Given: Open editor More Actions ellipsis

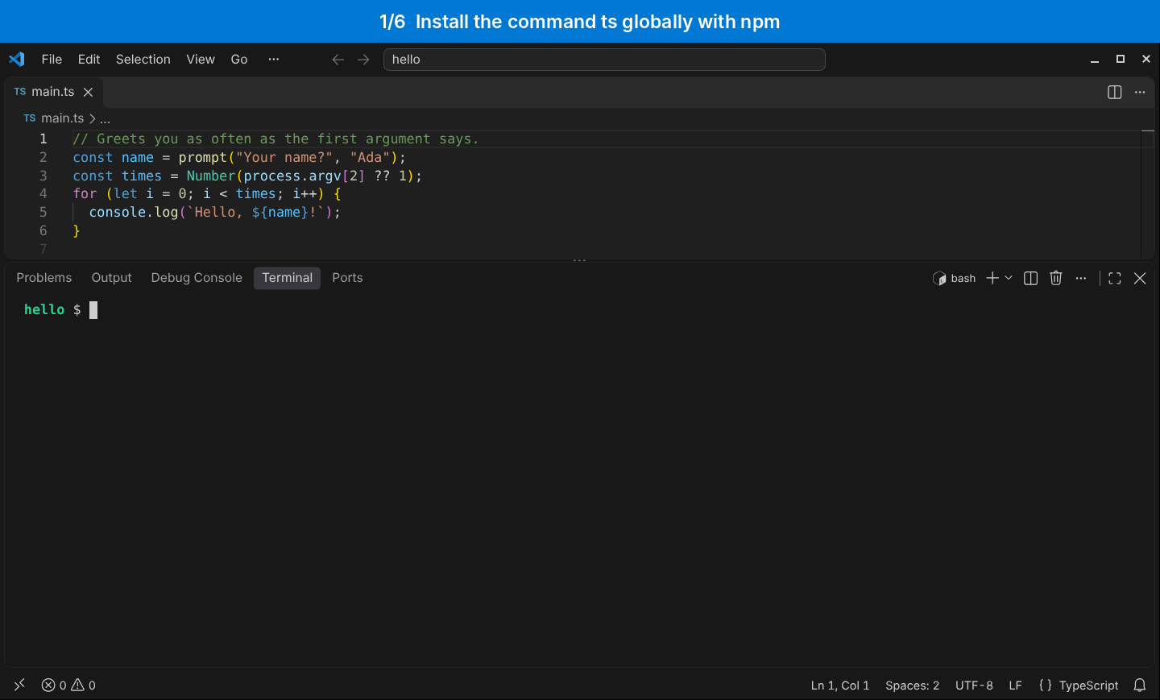Looking at the screenshot, I should click(1140, 92).
